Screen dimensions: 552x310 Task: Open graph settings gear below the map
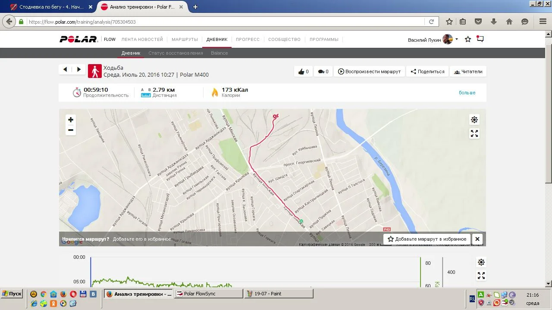pyautogui.click(x=481, y=262)
